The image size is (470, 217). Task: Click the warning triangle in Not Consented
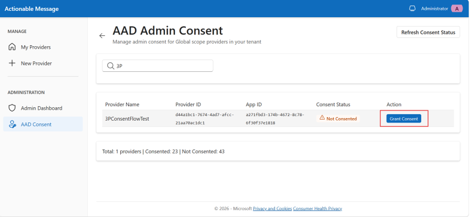click(x=322, y=118)
